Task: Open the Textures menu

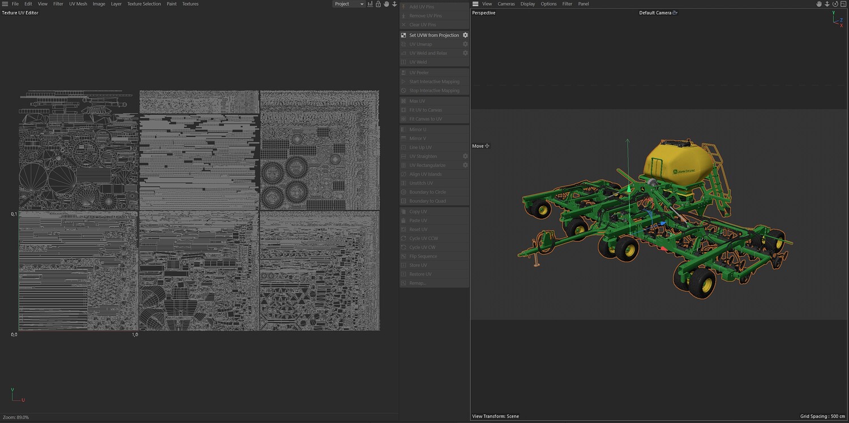Action: pyautogui.click(x=190, y=4)
